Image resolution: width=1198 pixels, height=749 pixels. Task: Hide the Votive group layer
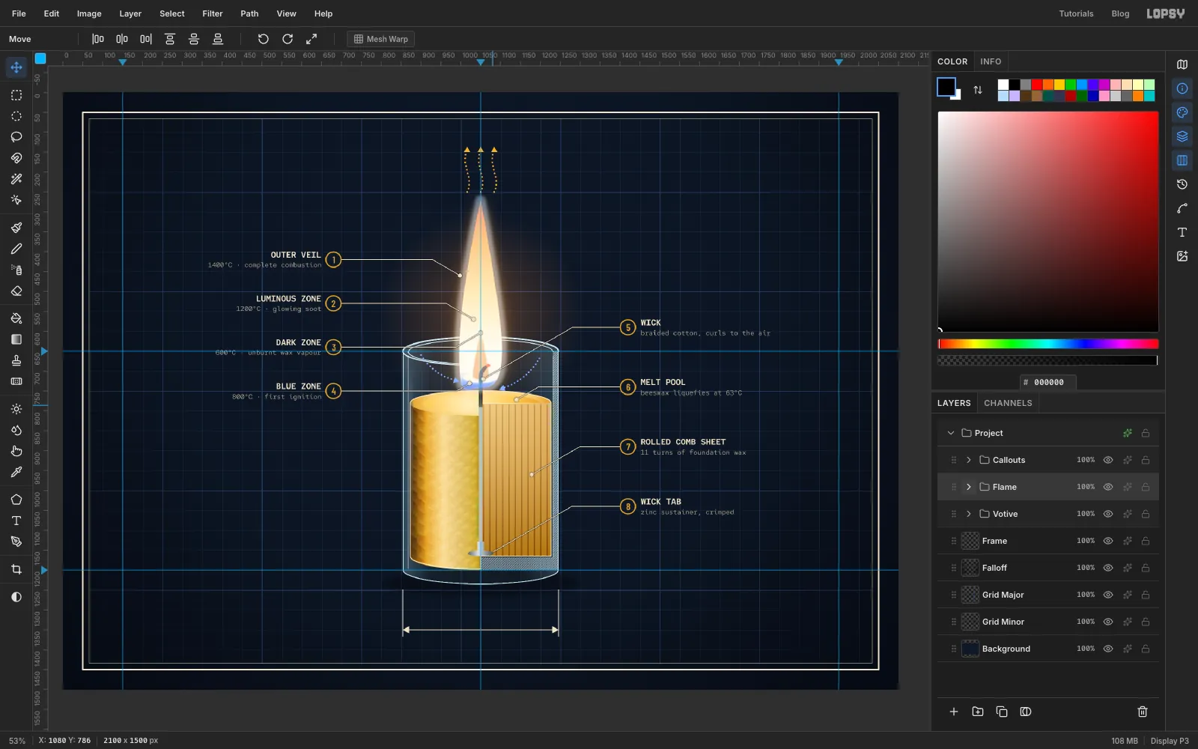click(1108, 514)
